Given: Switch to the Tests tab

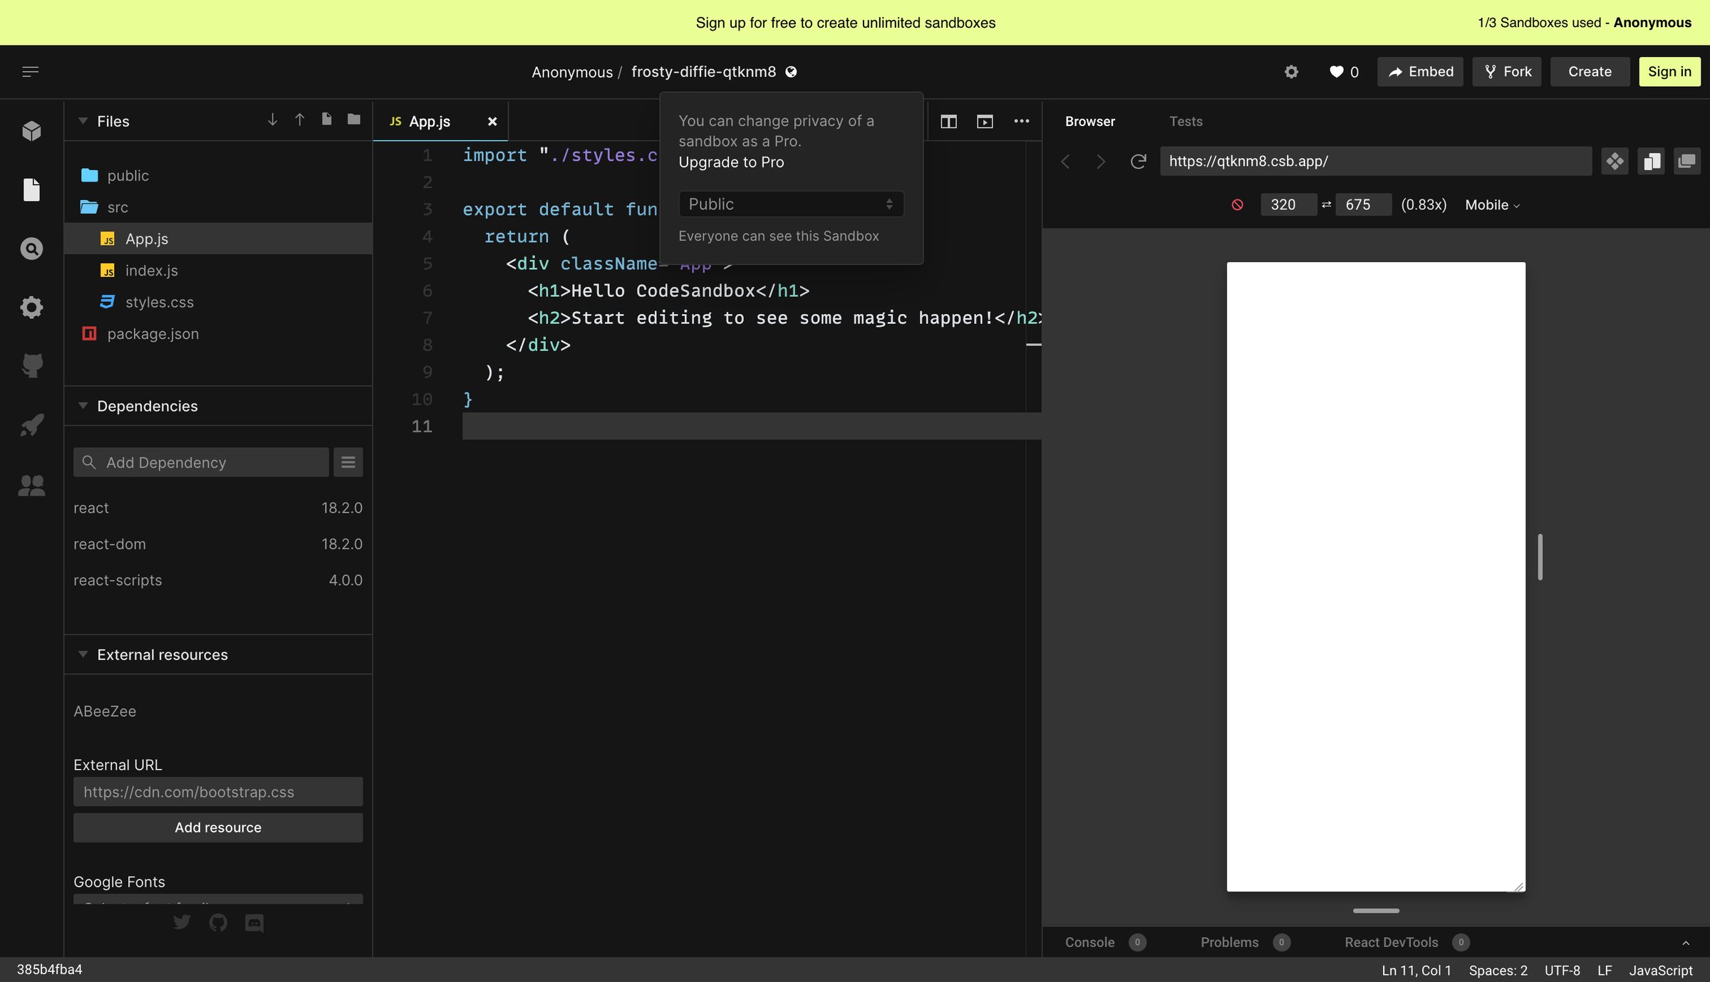Looking at the screenshot, I should [x=1186, y=121].
